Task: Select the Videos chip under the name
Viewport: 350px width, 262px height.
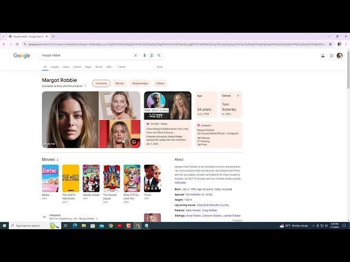Action: 160,84
